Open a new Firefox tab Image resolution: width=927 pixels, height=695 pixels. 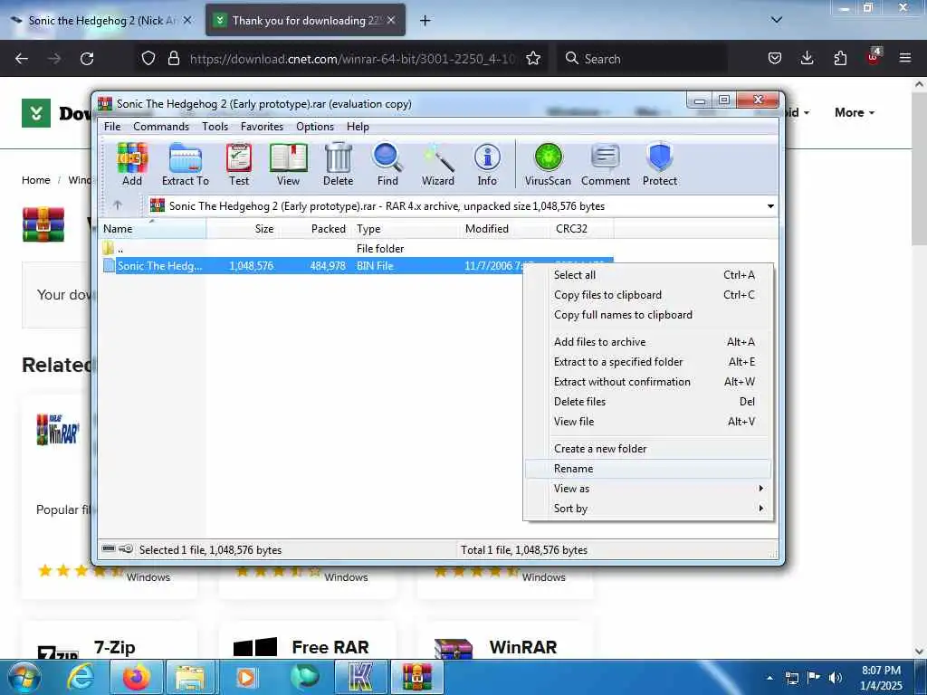(425, 21)
